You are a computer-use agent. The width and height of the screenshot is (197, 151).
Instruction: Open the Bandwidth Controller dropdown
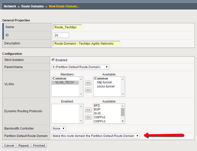59,129
